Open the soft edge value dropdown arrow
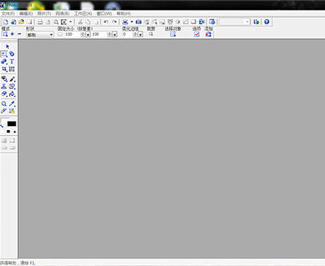The height and width of the screenshot is (266, 325). (140, 34)
